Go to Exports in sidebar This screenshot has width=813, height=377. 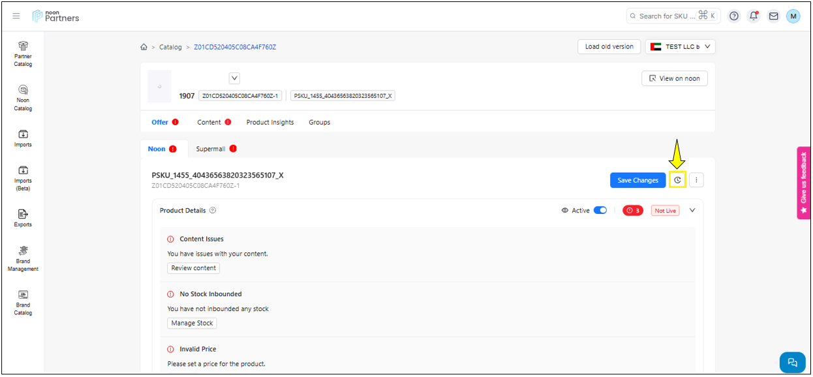tap(23, 218)
